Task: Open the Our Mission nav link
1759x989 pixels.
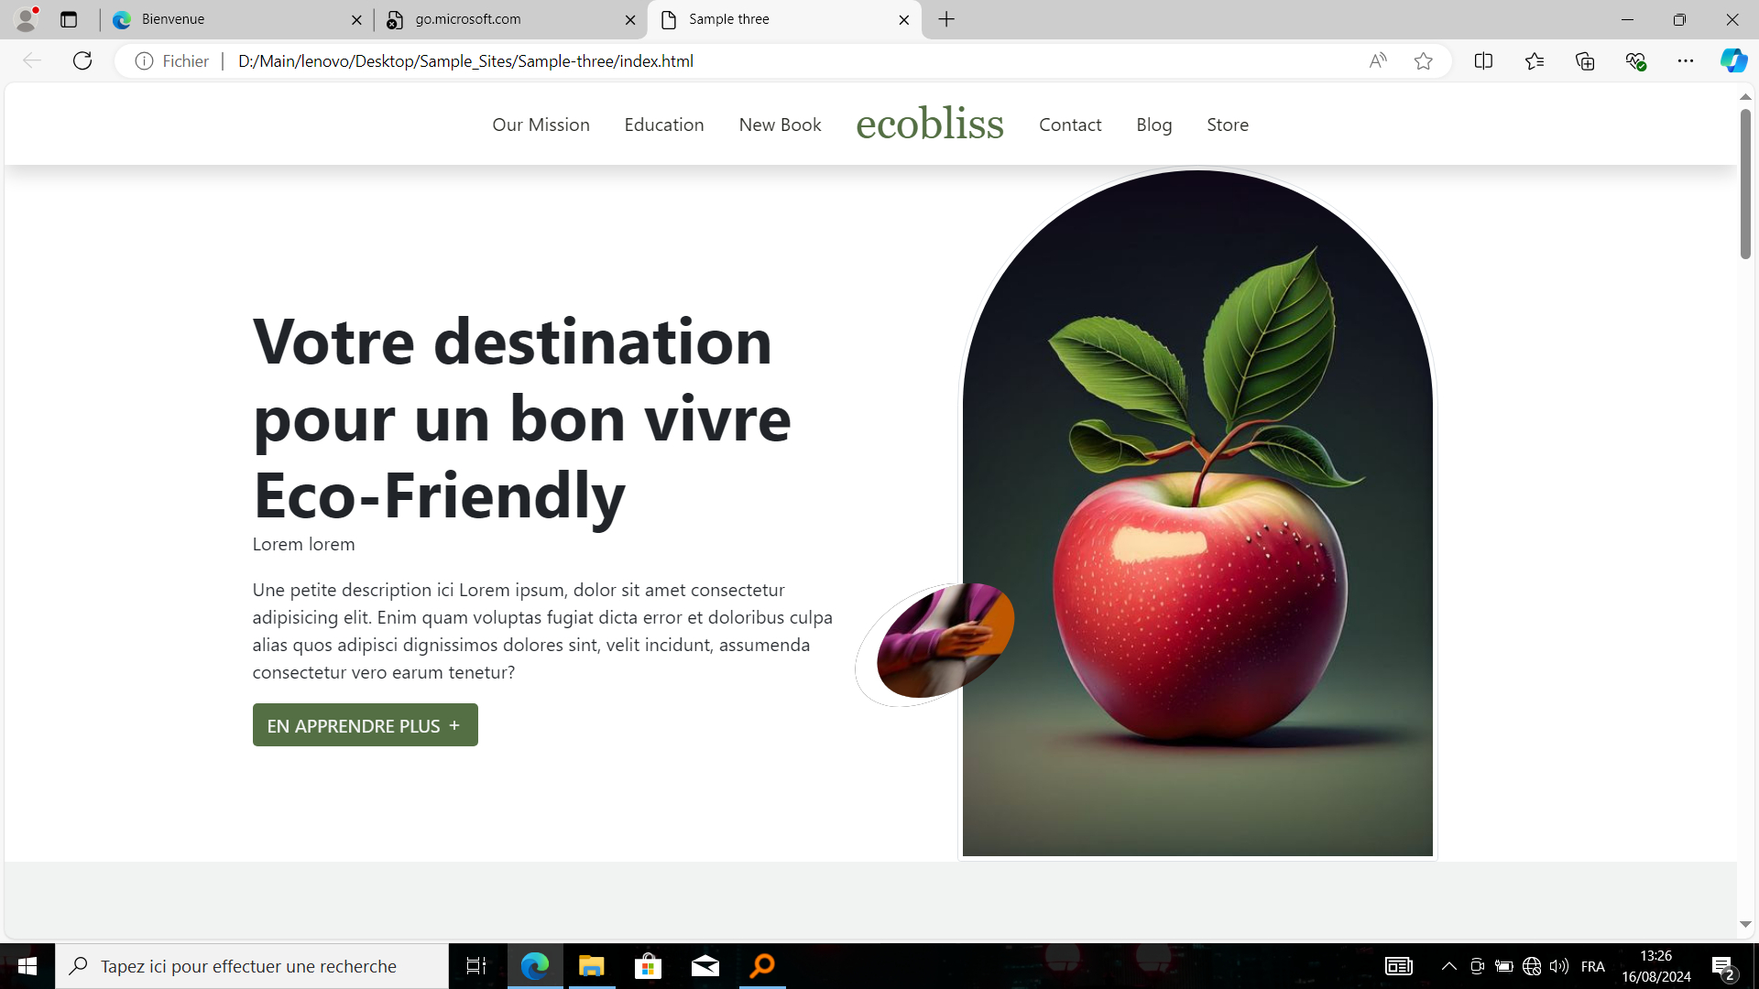Action: coord(541,125)
